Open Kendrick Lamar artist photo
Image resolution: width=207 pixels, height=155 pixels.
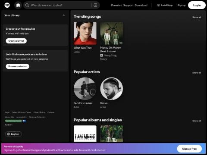(x=85, y=89)
